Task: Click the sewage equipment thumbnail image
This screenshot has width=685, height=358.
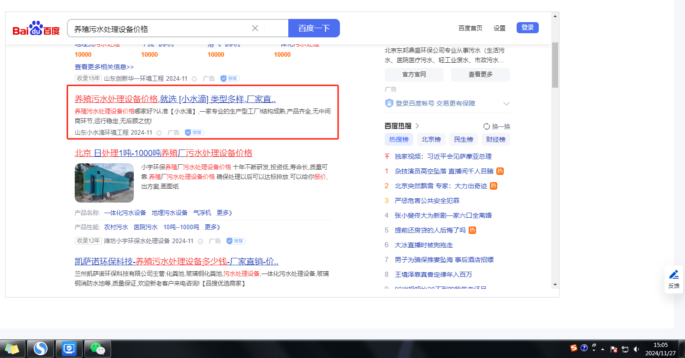Action: [x=104, y=183]
